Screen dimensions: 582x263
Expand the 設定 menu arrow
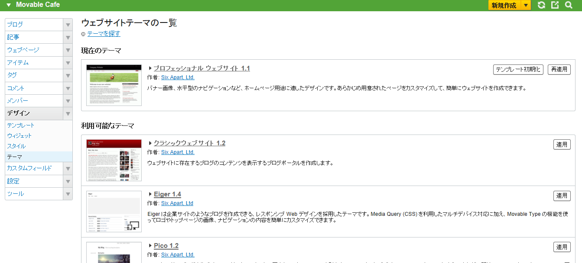68,181
